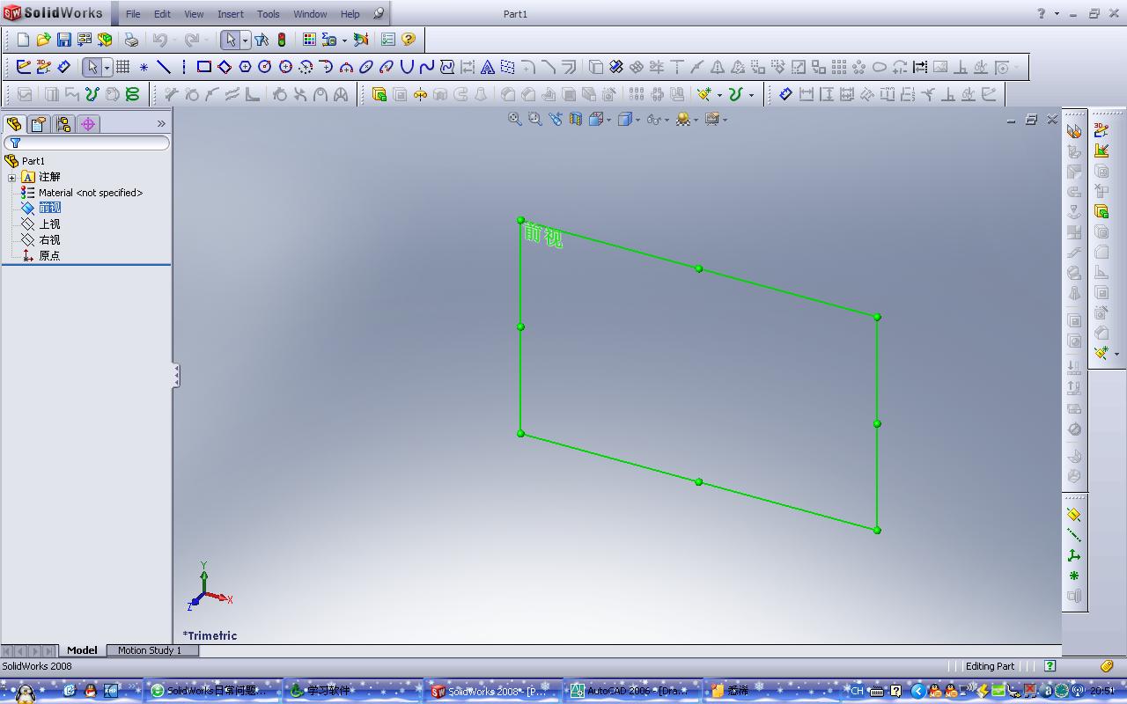The image size is (1127, 704).
Task: Select the 右视 plane in the tree
Action: pyautogui.click(x=49, y=240)
